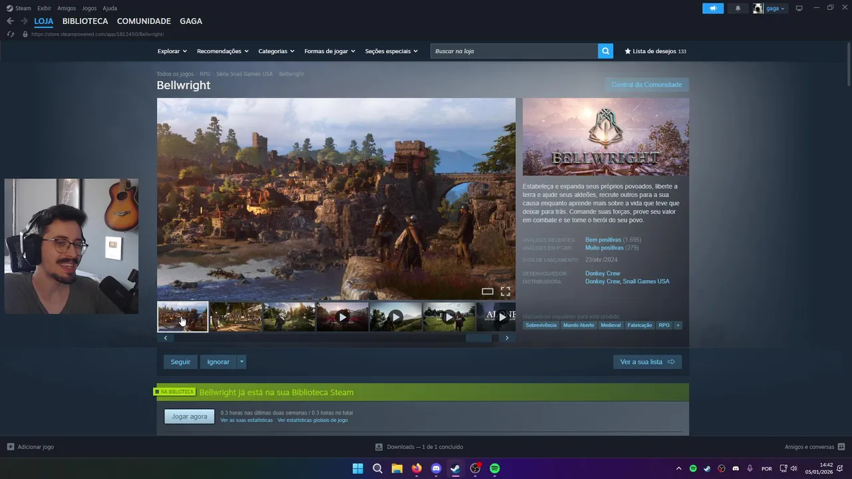The height and width of the screenshot is (479, 852).
Task: Expand the Seções especiais dropdown
Action: (x=391, y=51)
